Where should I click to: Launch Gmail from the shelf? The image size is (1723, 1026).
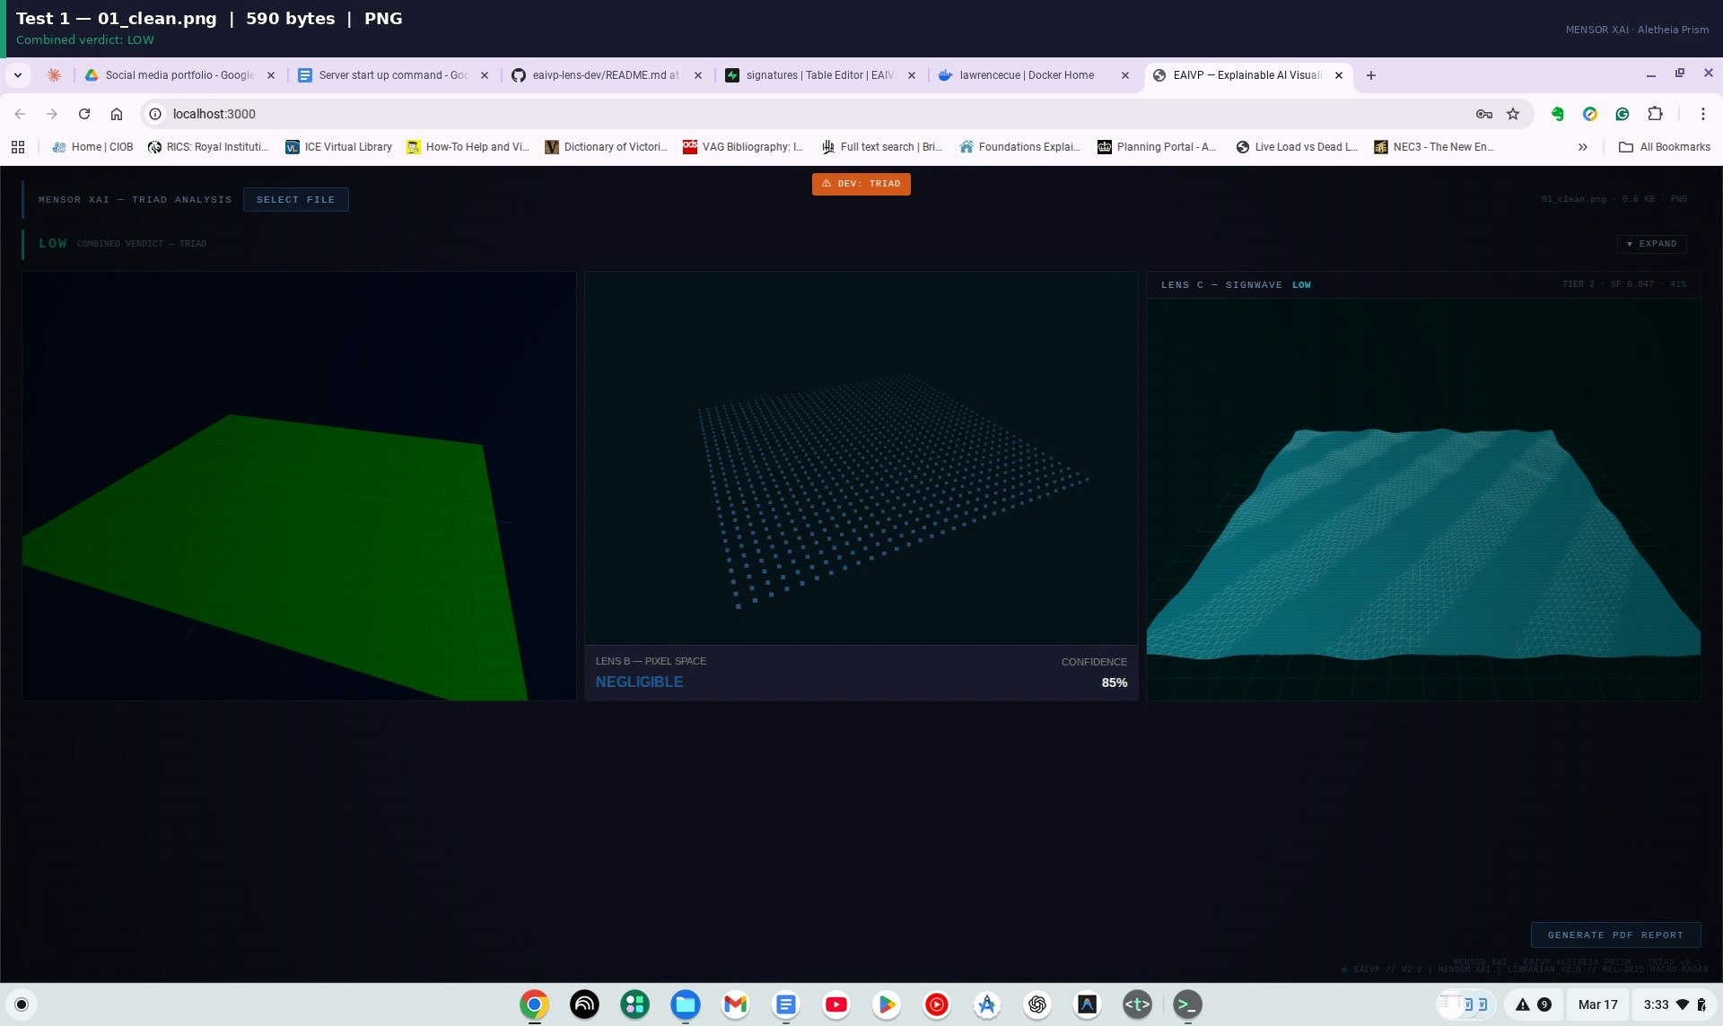pyautogui.click(x=735, y=1004)
